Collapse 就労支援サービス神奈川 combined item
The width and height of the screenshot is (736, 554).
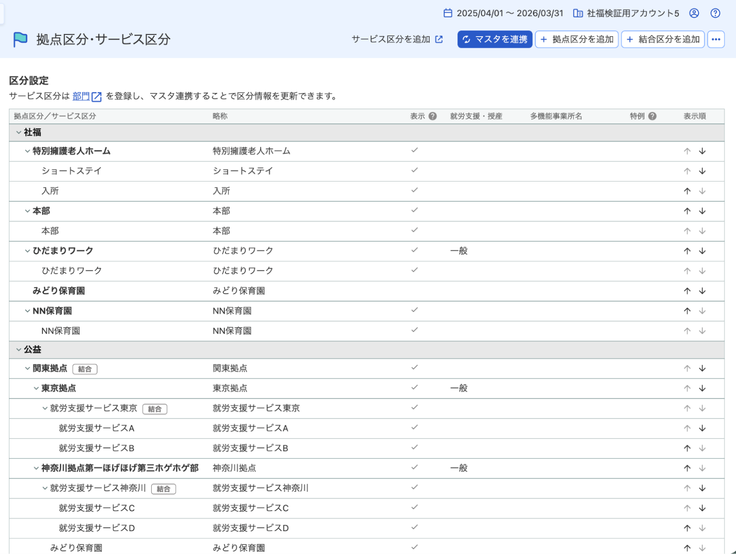tap(45, 488)
